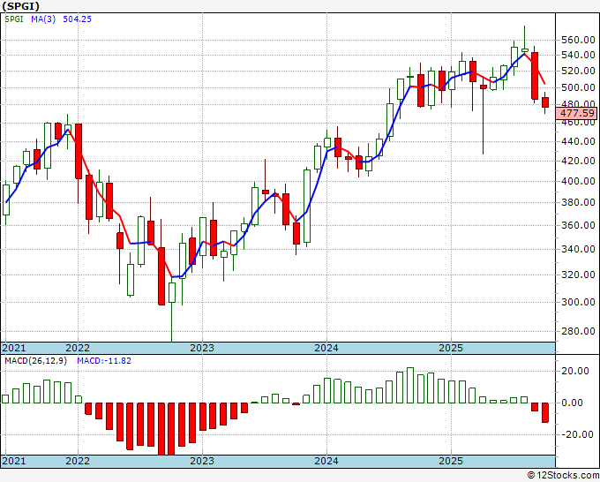Click 2024 on the price chart timeline
This screenshot has height=482, width=600.
[326, 348]
